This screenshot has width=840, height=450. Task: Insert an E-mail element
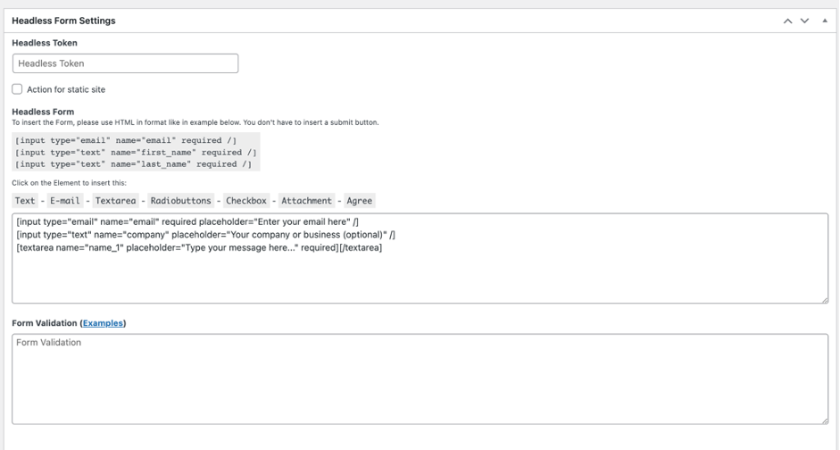pos(65,200)
